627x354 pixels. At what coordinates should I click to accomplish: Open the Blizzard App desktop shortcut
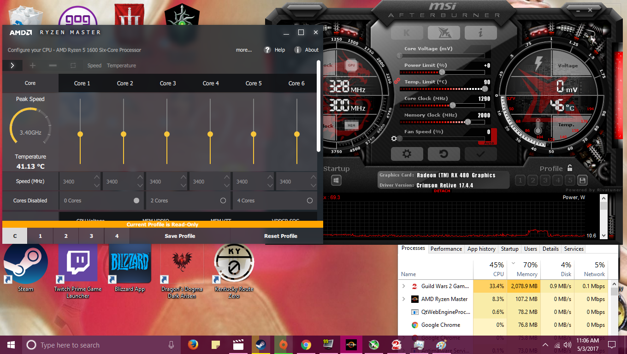(x=130, y=267)
